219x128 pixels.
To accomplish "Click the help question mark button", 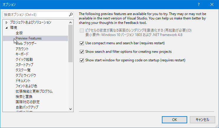I will point(199,4).
